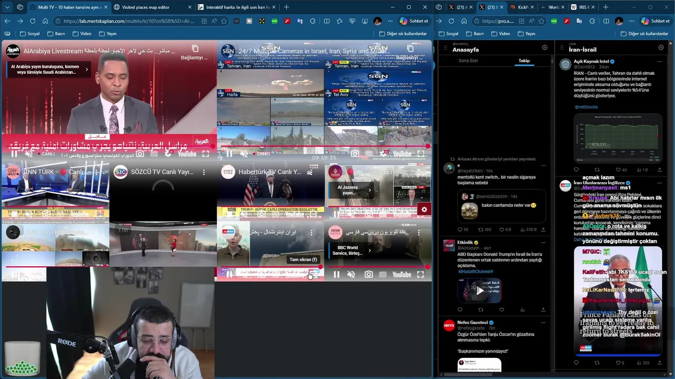Open @netblocks mention link
Screen dimensions: 675x379
tap(586, 107)
